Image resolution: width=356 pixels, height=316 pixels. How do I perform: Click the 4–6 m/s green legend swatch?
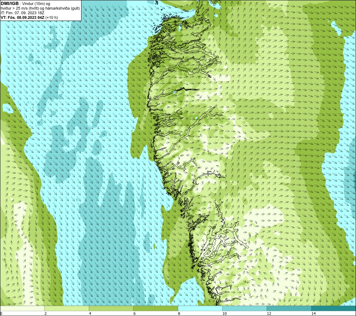coord(111,308)
